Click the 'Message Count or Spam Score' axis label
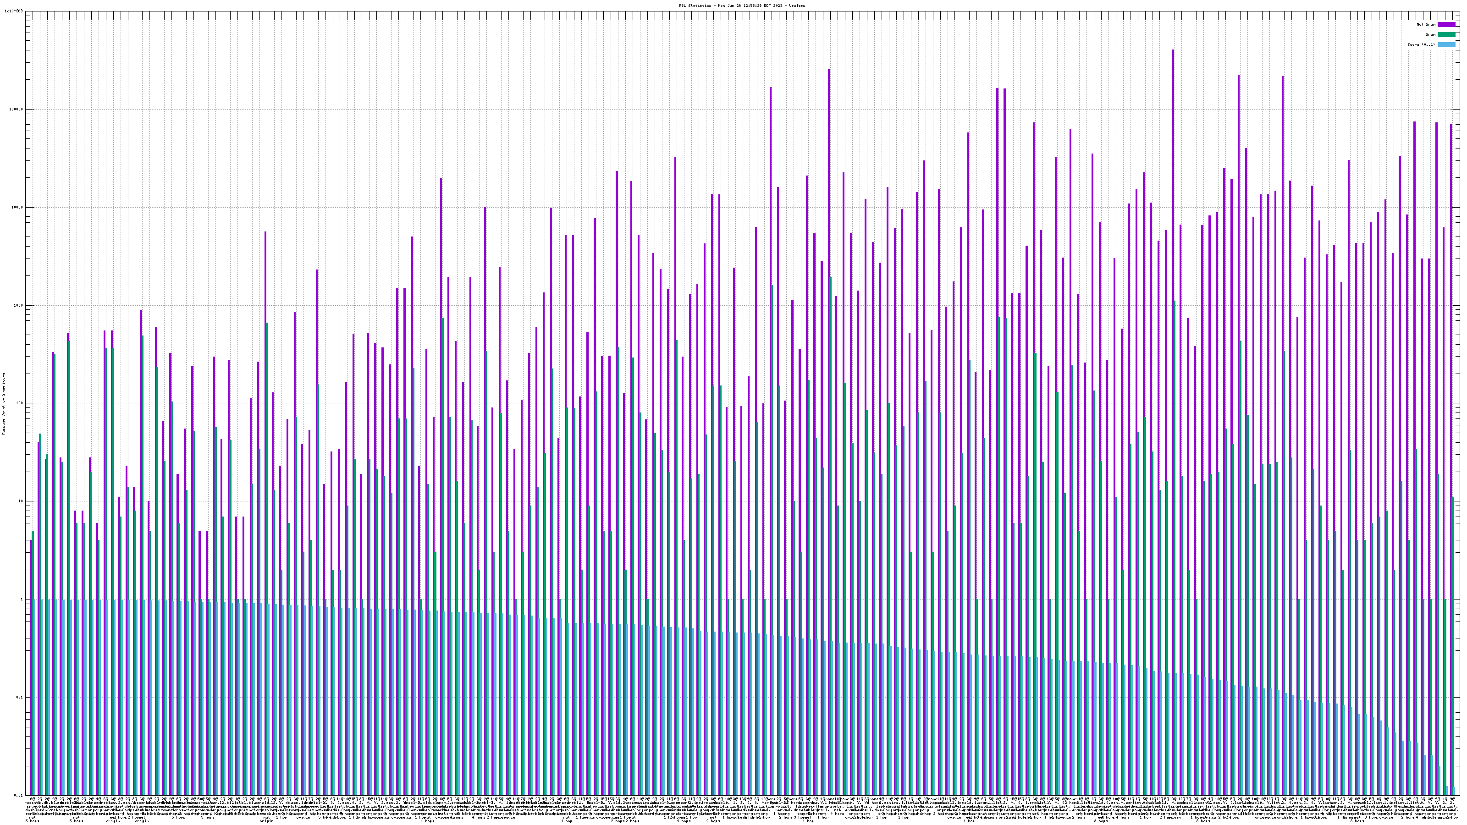Screen dimensions: 1467x825 coord(3,403)
